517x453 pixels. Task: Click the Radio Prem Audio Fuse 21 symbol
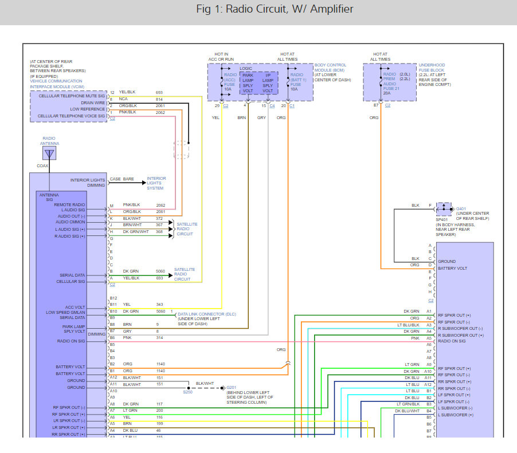[x=381, y=81]
